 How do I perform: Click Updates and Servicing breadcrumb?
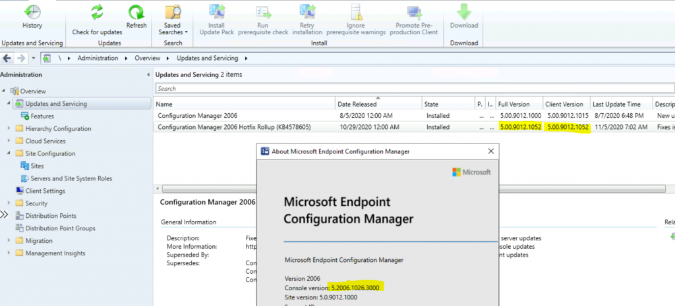[x=207, y=58]
